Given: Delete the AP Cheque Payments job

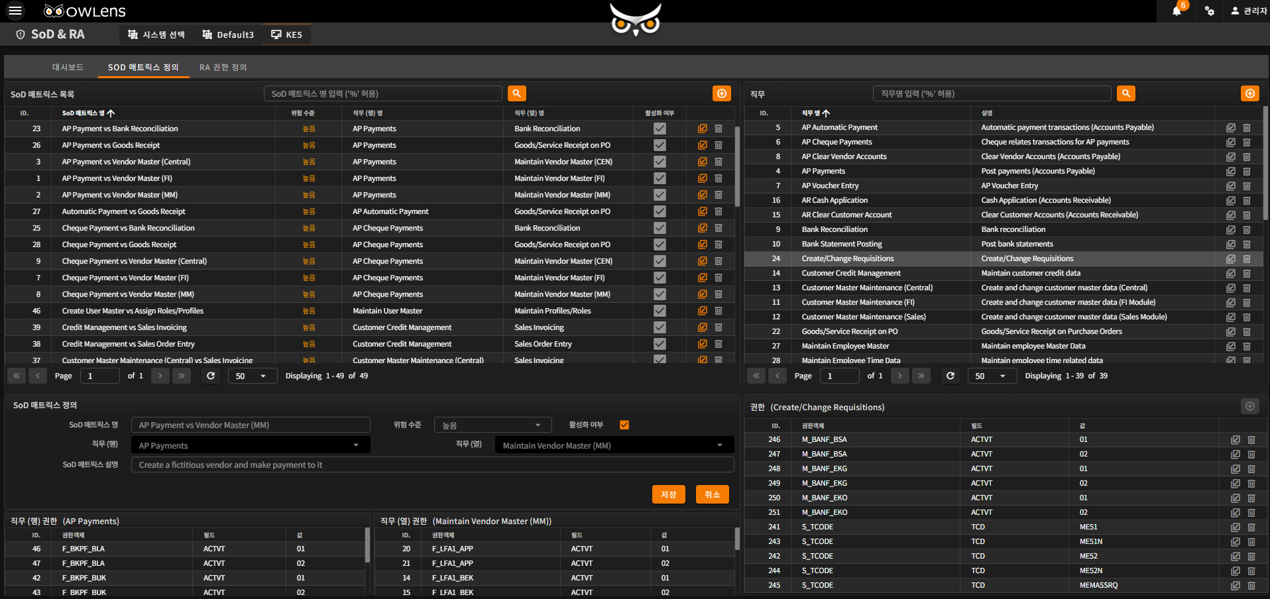Looking at the screenshot, I should coord(1247,142).
